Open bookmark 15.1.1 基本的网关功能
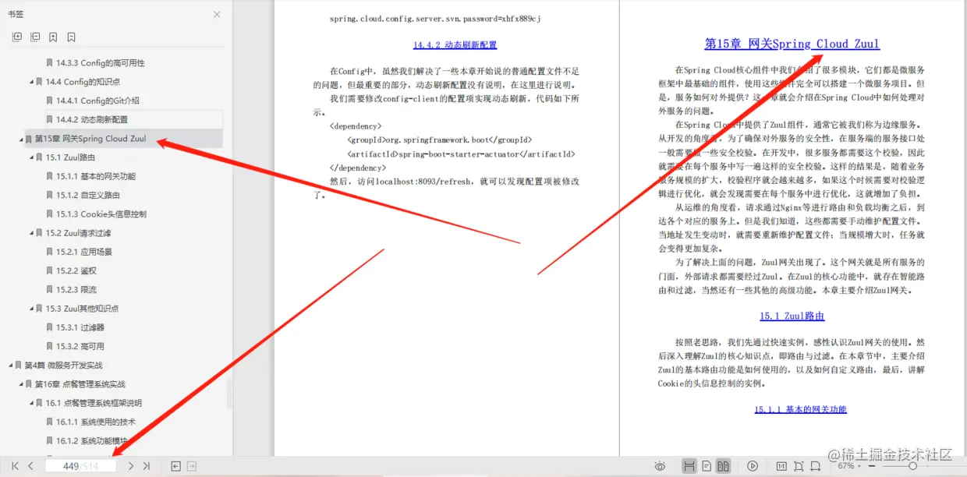Viewport: 967px width, 477px height. [95, 176]
